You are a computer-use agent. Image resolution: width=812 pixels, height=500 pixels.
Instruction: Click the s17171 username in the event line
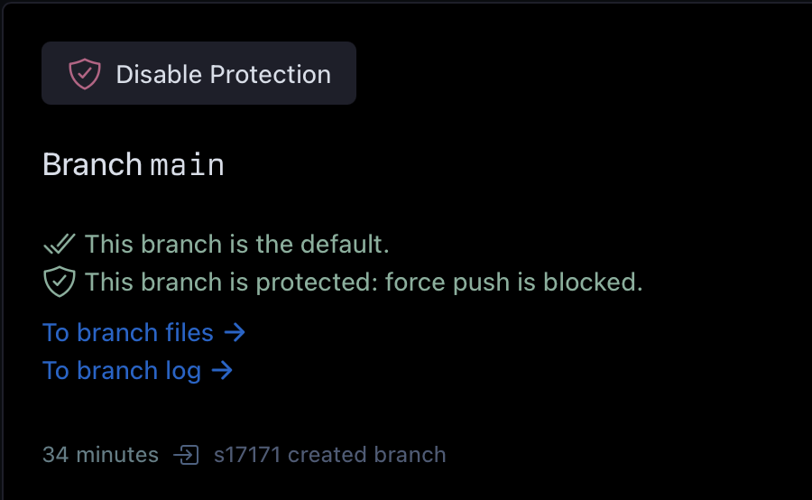click(x=247, y=455)
